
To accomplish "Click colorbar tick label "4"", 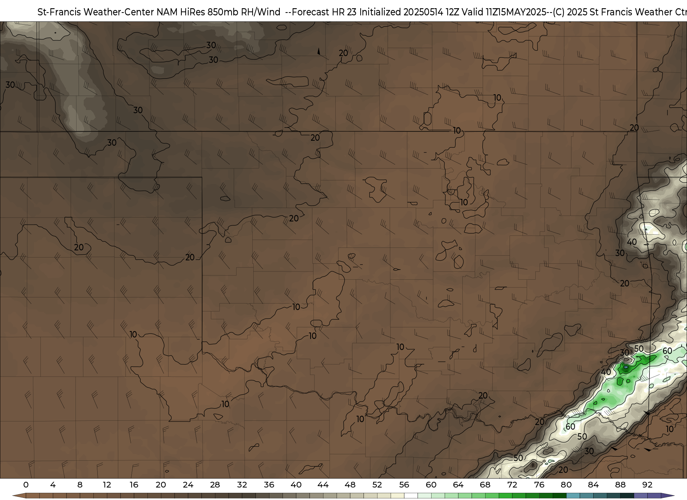I will tap(53, 485).
